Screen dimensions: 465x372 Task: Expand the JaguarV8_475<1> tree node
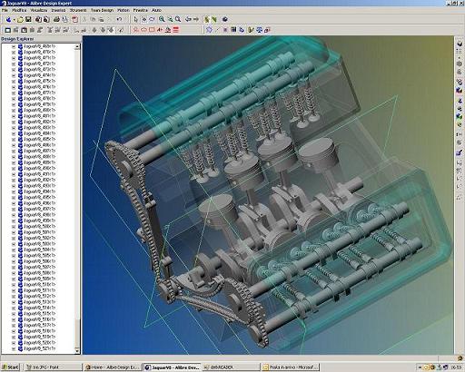[x=14, y=81]
